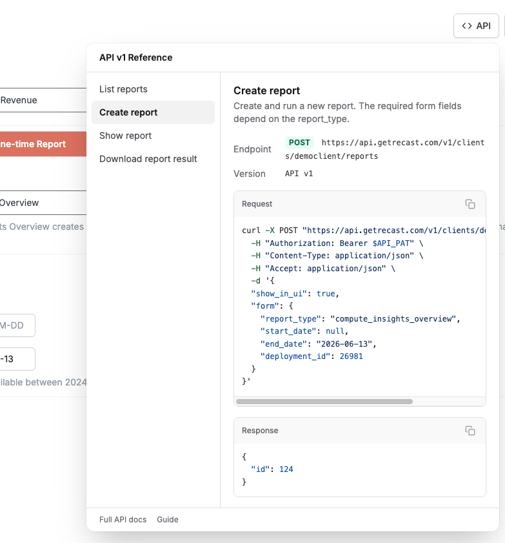The height and width of the screenshot is (543, 505).
Task: Click the horizontal scrollbar under Request code
Action: point(324,402)
